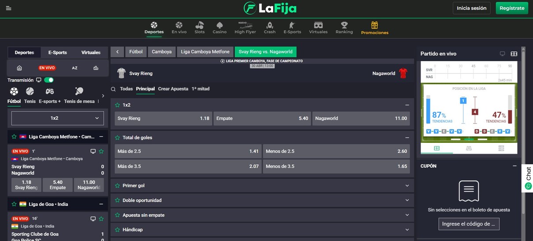Toggle the Transmisión switch

pyautogui.click(x=49, y=80)
